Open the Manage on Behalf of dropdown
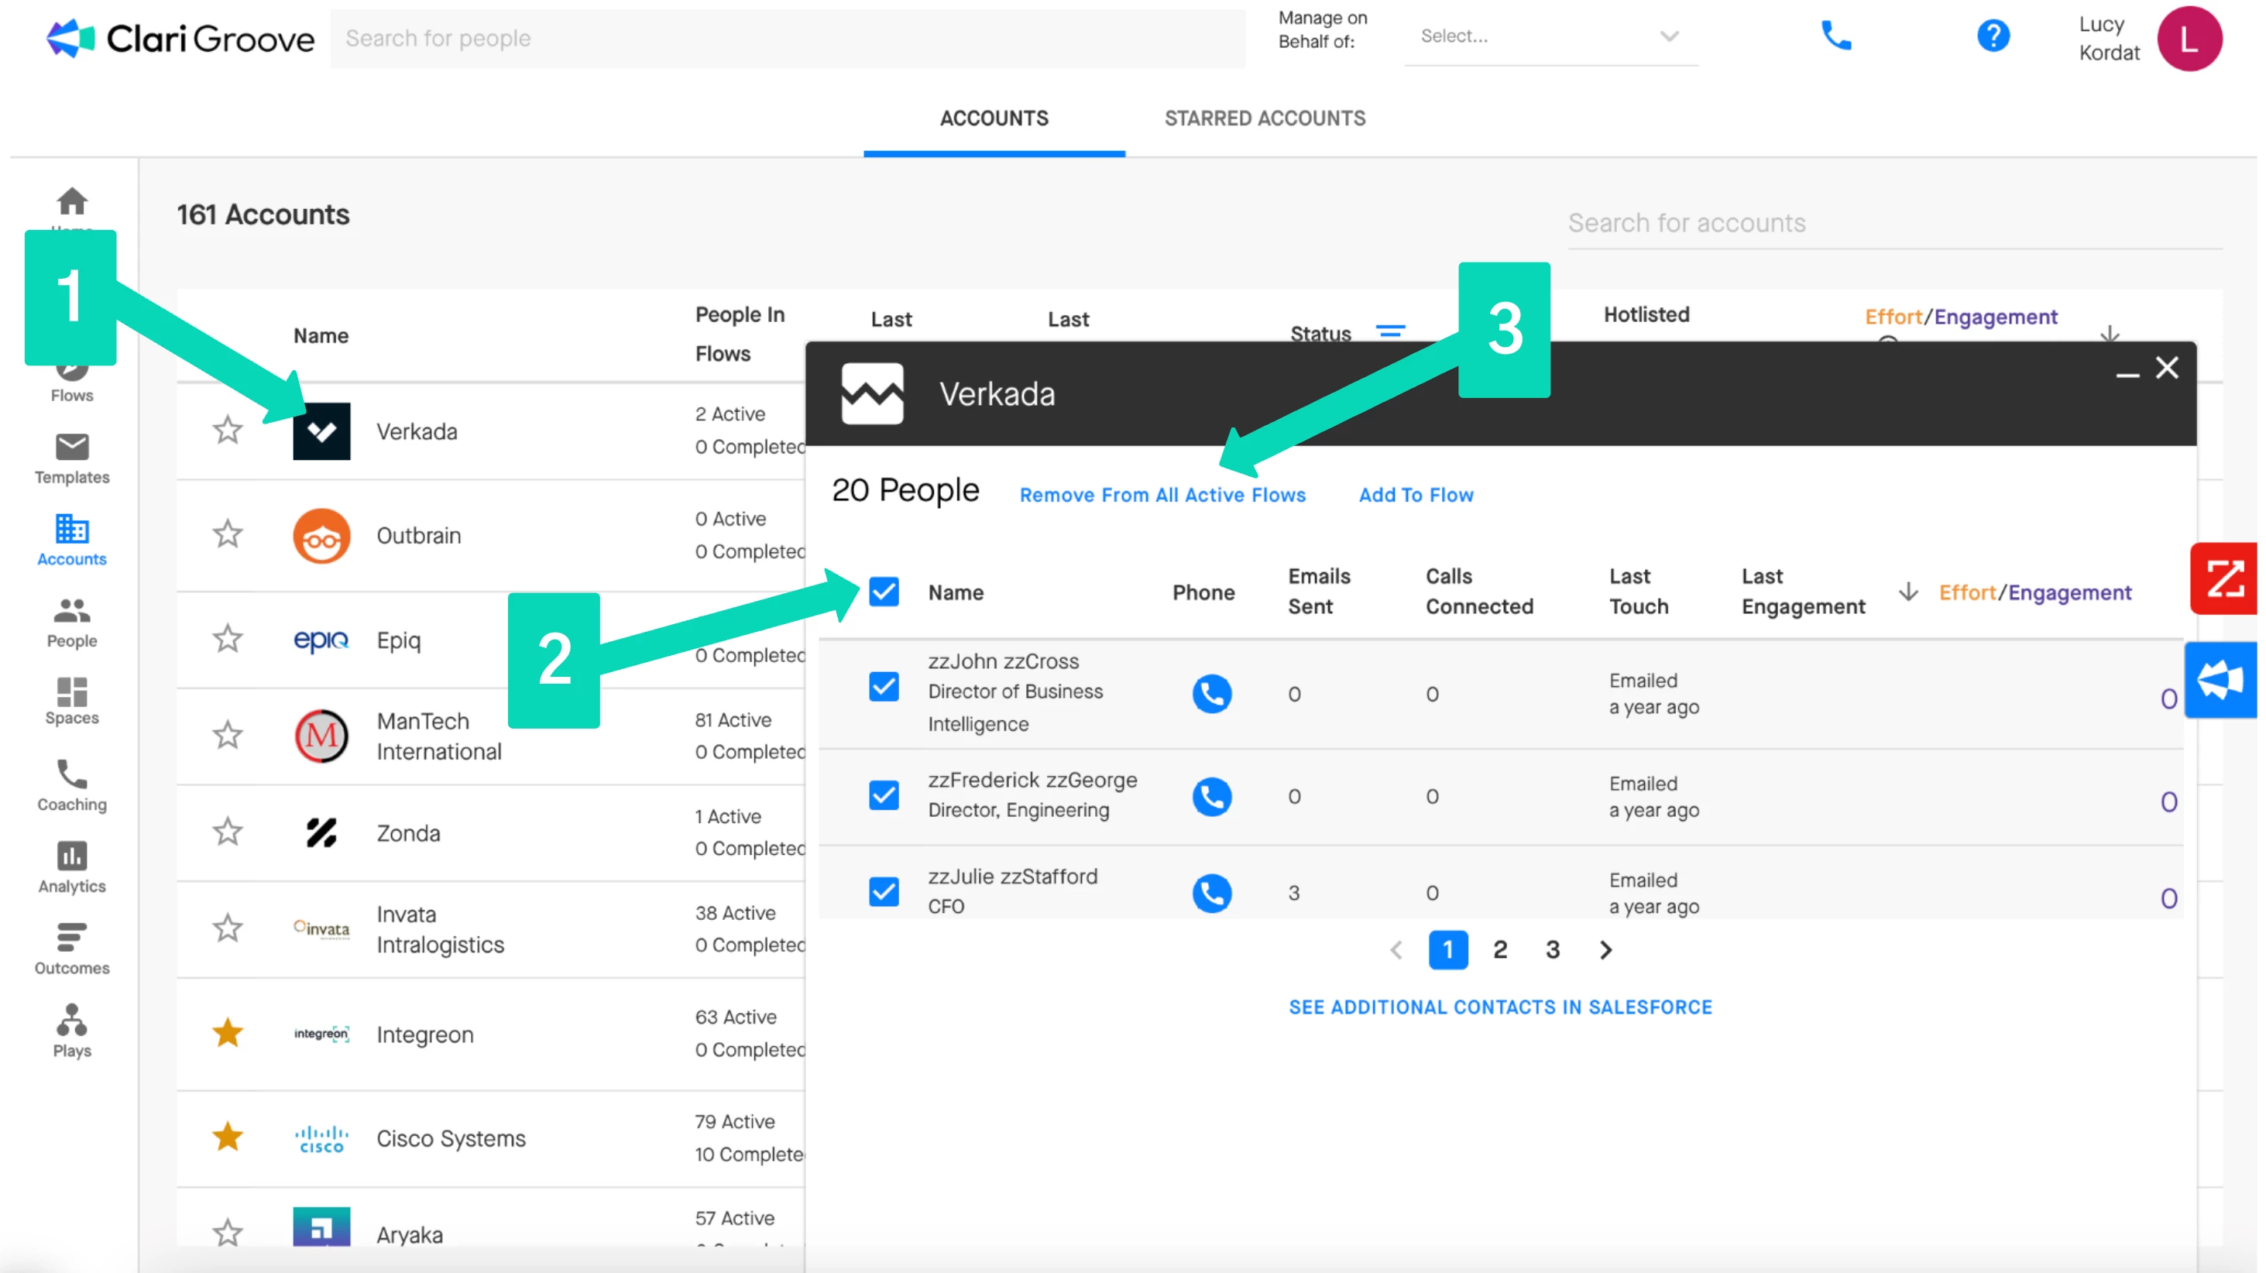 tap(1550, 37)
